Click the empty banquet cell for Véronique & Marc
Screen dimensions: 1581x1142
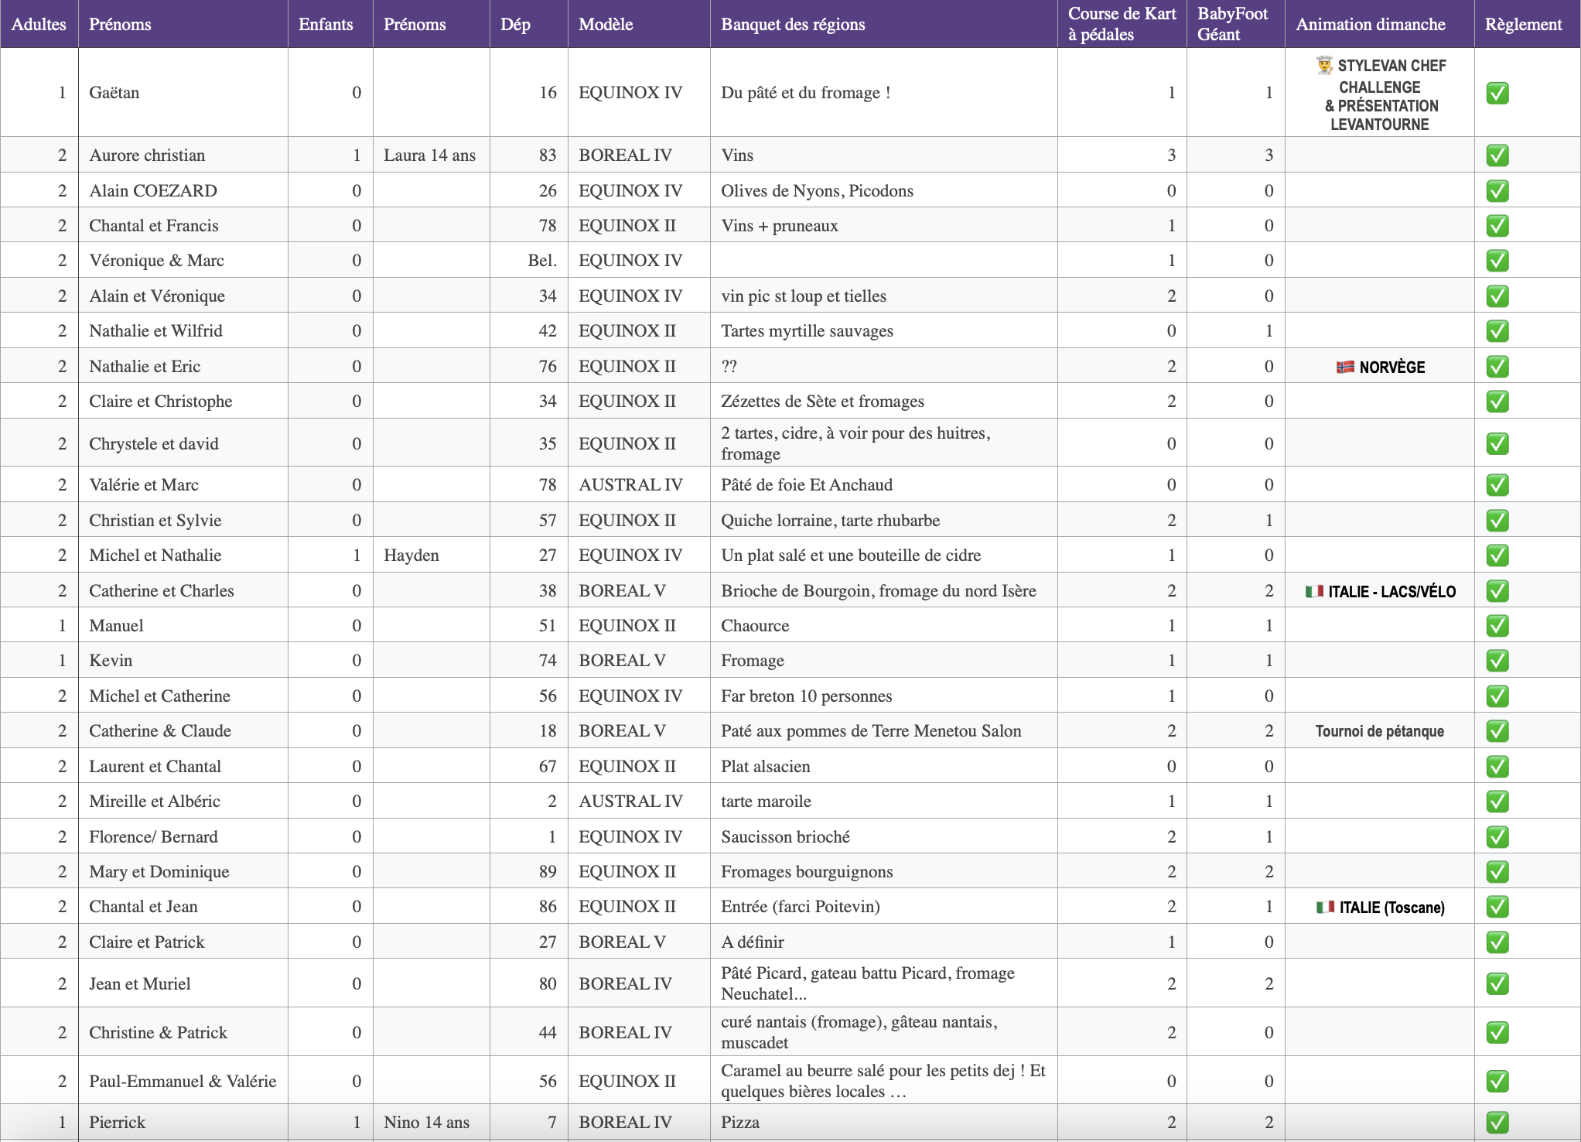click(x=883, y=260)
